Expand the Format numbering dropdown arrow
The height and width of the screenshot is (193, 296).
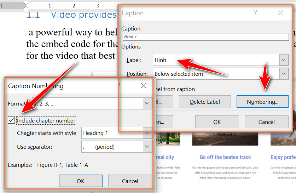147,103
